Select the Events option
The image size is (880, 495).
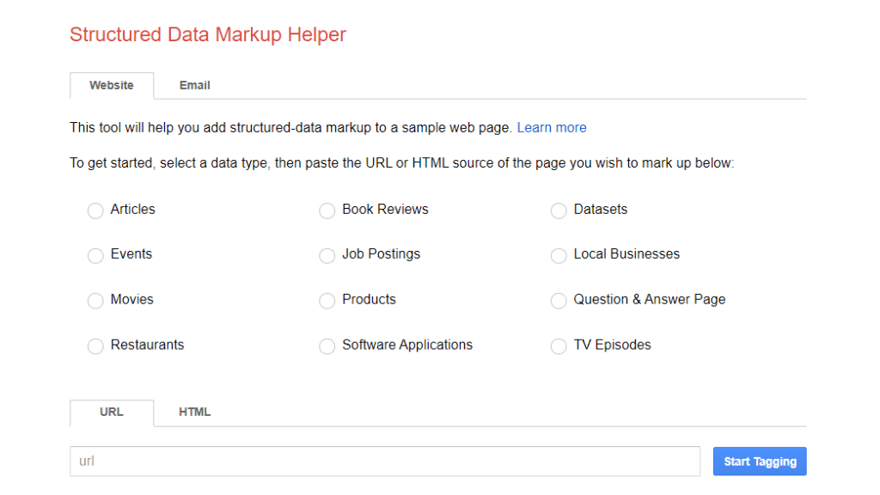point(95,255)
